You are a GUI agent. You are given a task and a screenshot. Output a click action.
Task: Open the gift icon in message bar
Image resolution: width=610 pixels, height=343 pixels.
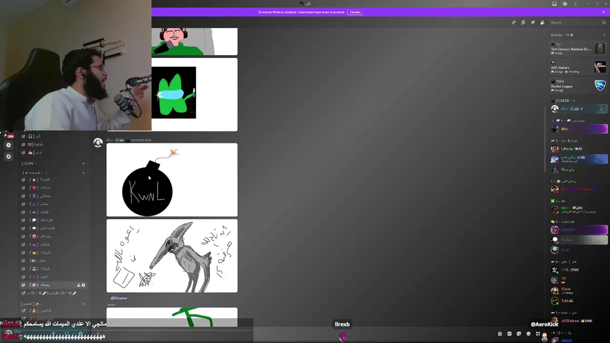coord(500,333)
